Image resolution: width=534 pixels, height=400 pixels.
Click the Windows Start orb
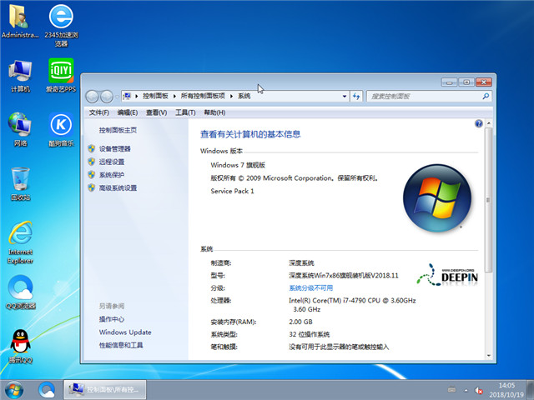coord(14,390)
